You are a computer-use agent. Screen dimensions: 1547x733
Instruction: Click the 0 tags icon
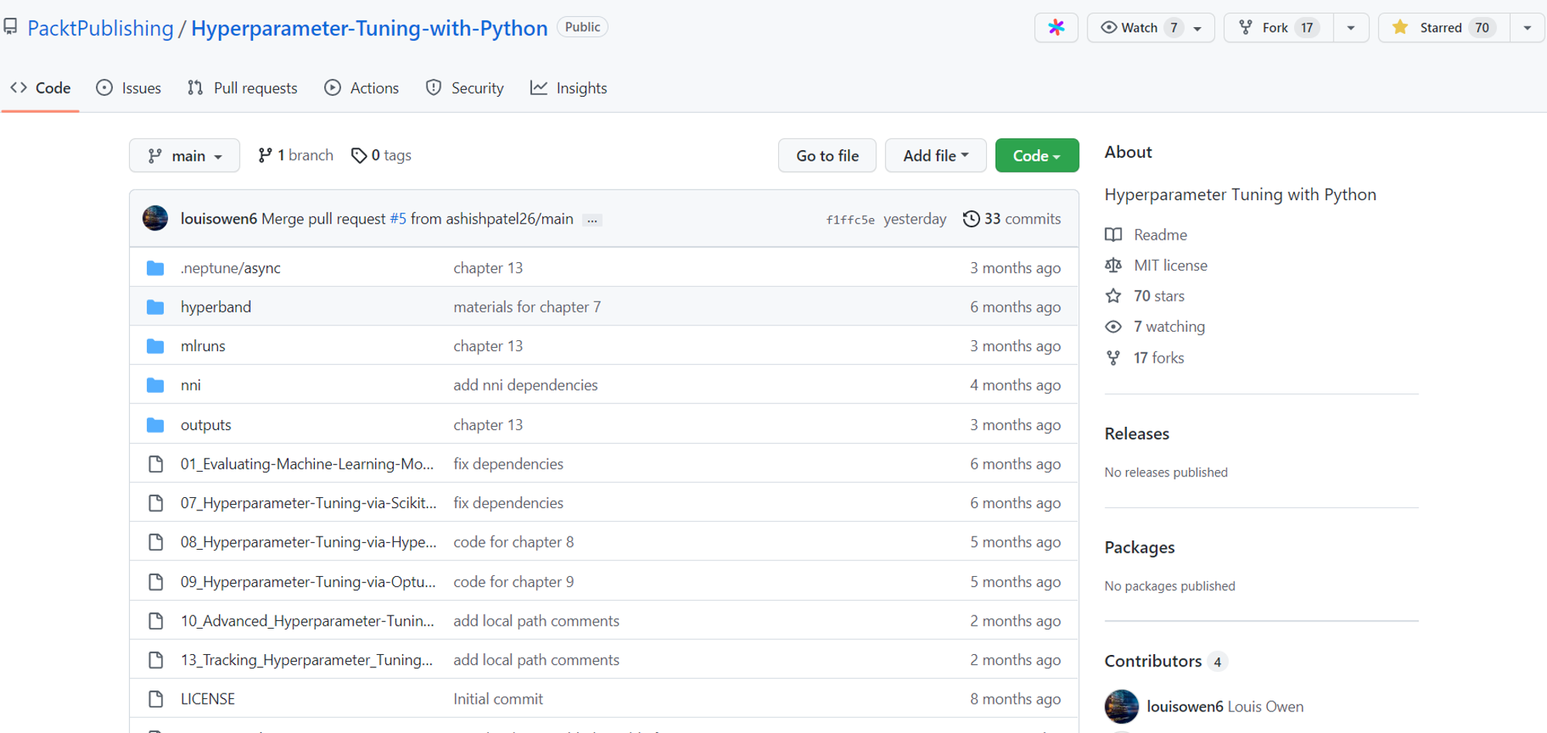pyautogui.click(x=359, y=155)
